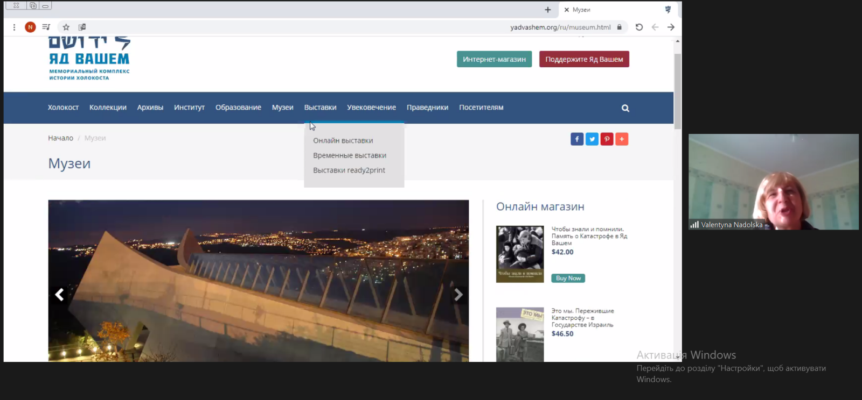
Task: Click the browser forward arrow
Action: click(671, 27)
